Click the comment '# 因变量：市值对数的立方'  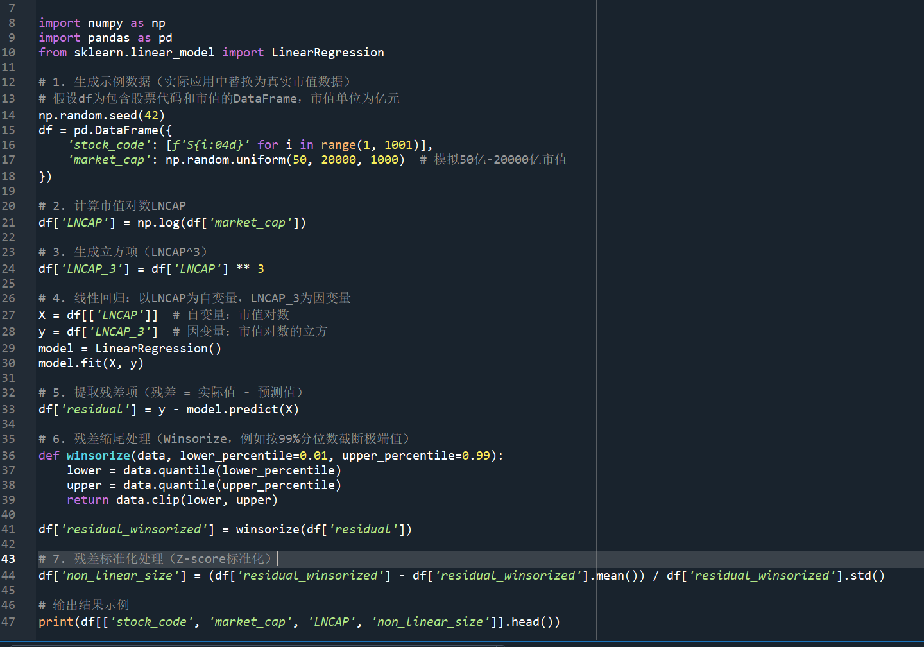coord(250,332)
